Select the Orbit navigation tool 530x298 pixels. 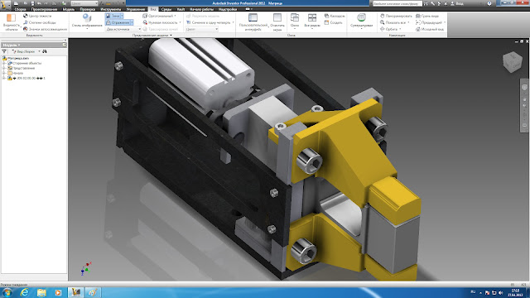391,29
